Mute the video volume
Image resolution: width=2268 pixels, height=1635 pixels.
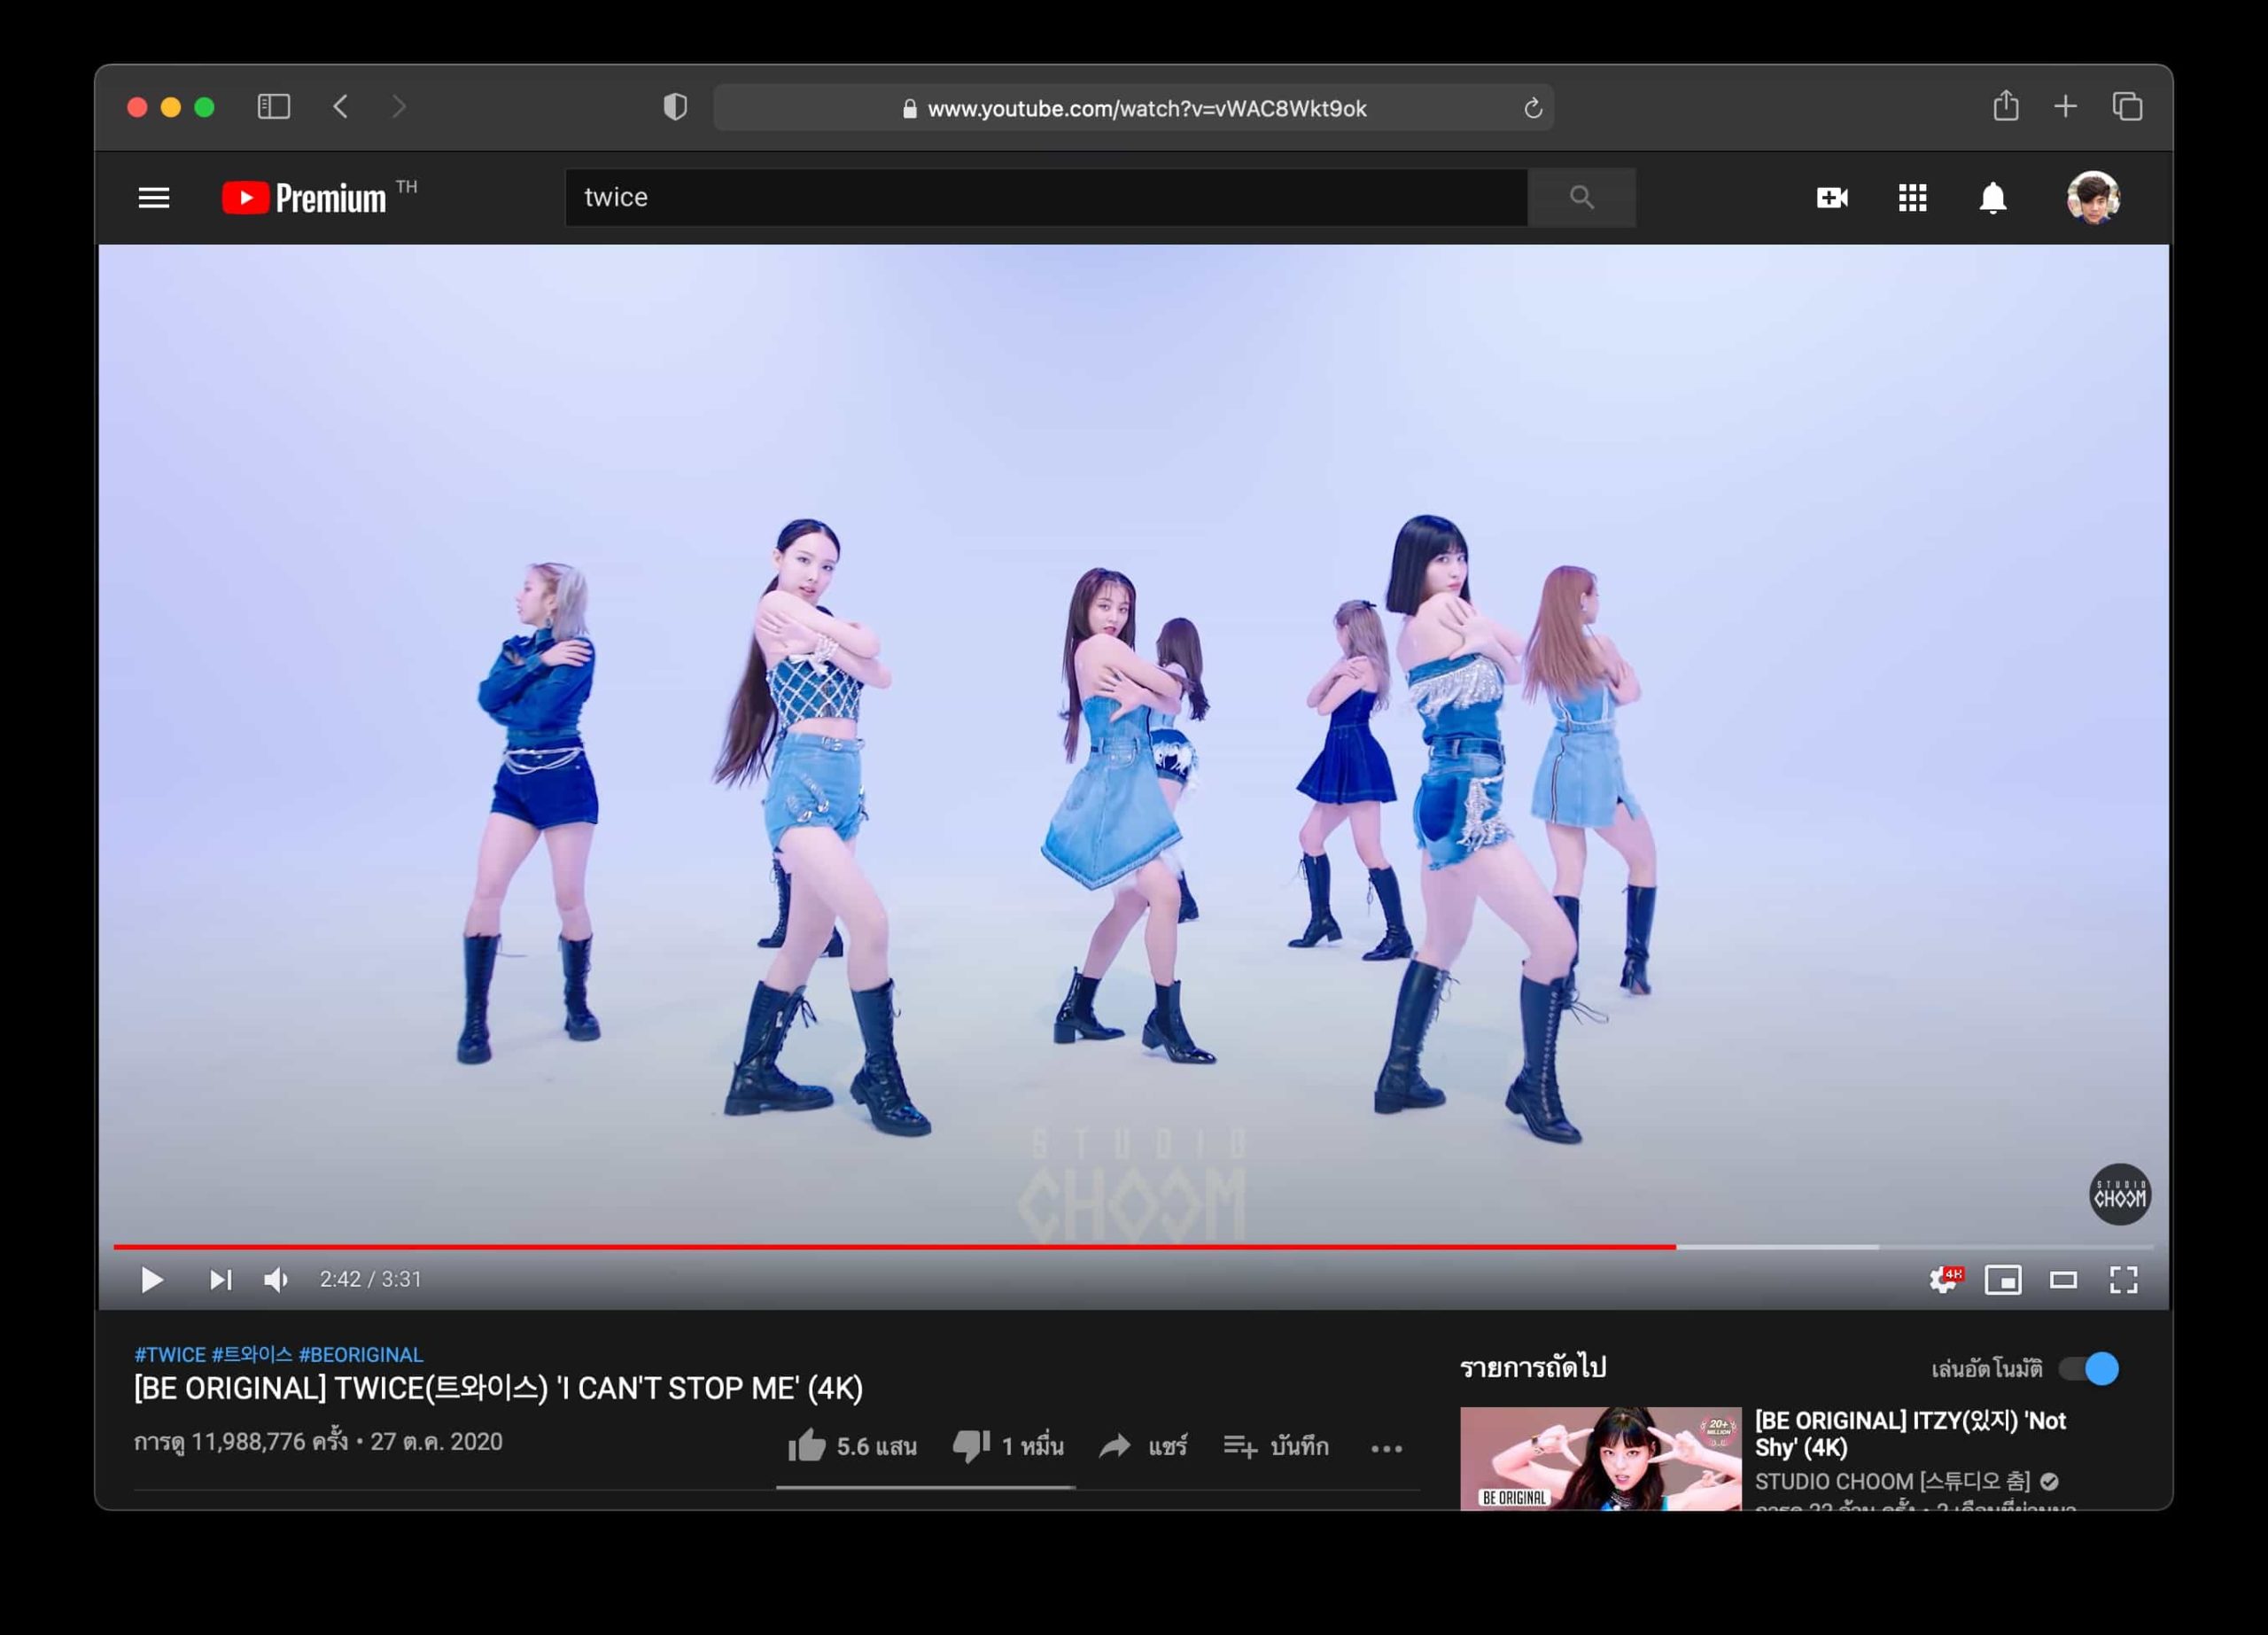coord(276,1279)
